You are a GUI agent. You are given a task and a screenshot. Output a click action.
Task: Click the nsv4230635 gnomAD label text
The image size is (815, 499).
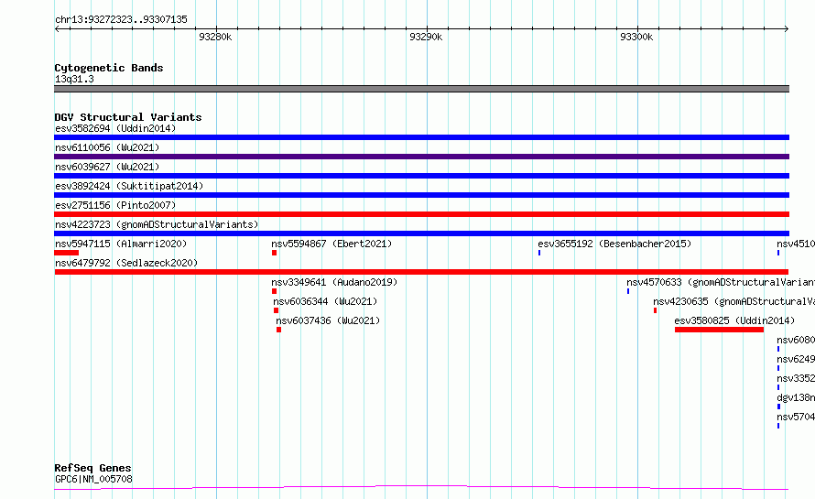pos(733,301)
